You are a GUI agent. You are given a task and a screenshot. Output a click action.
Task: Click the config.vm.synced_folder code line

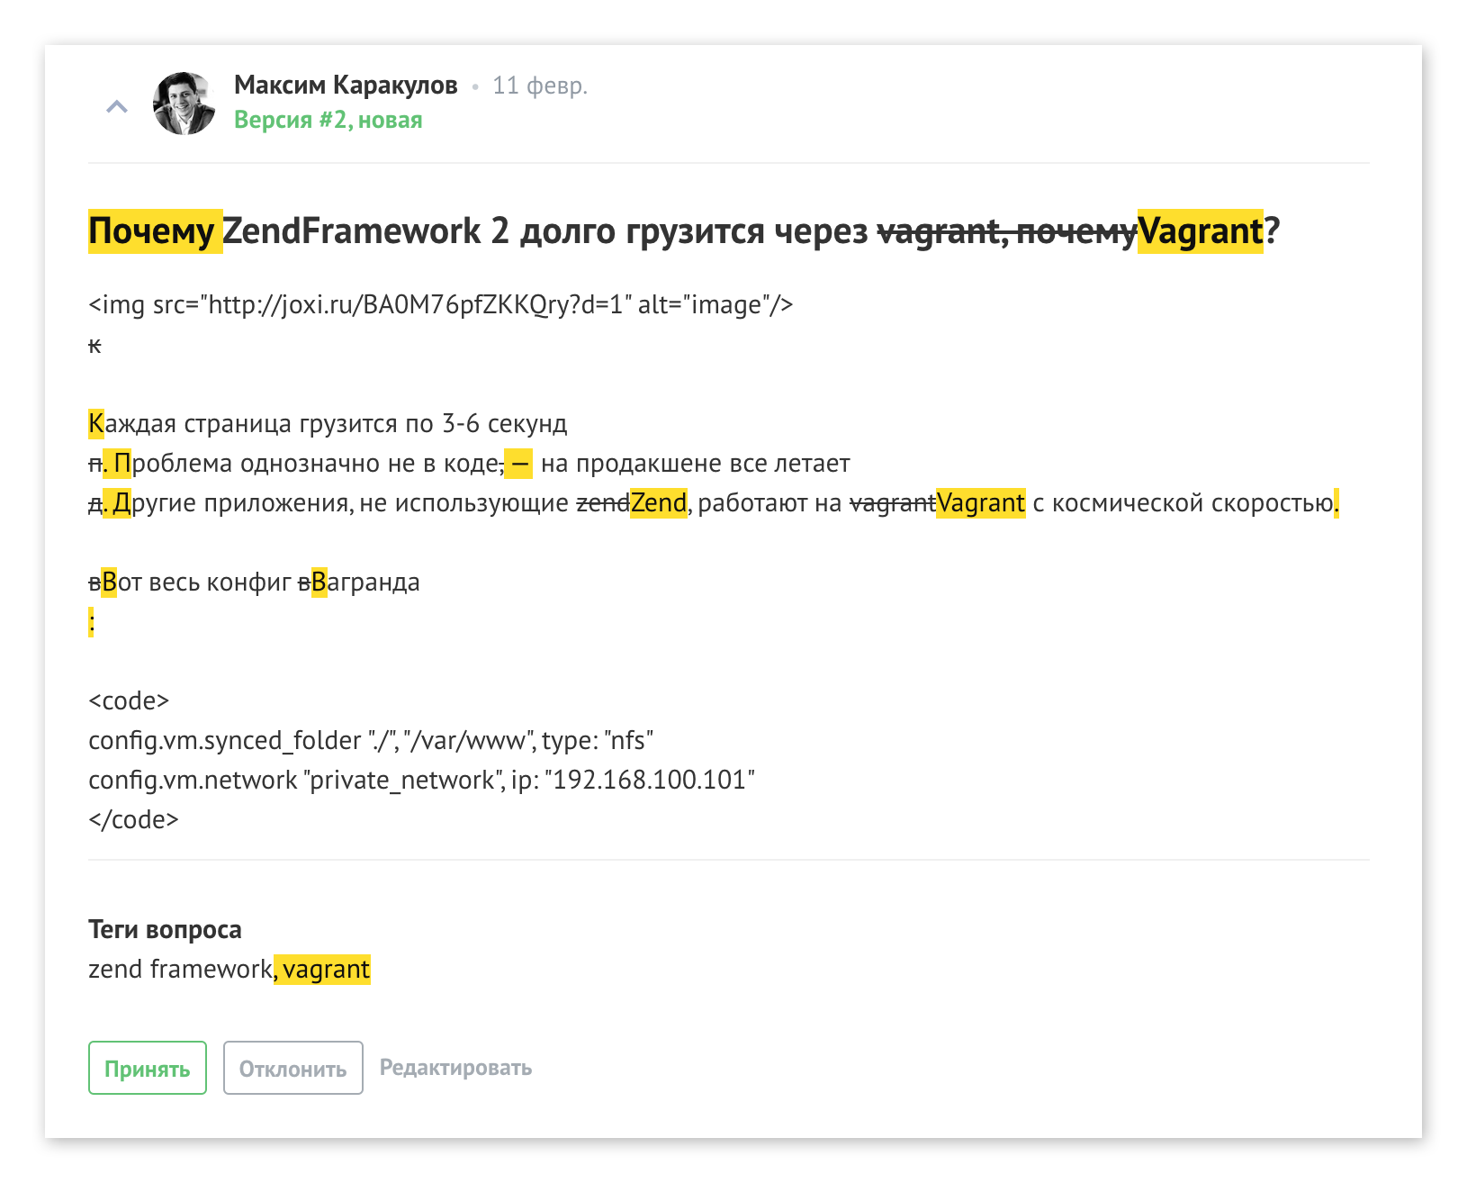[x=370, y=740]
